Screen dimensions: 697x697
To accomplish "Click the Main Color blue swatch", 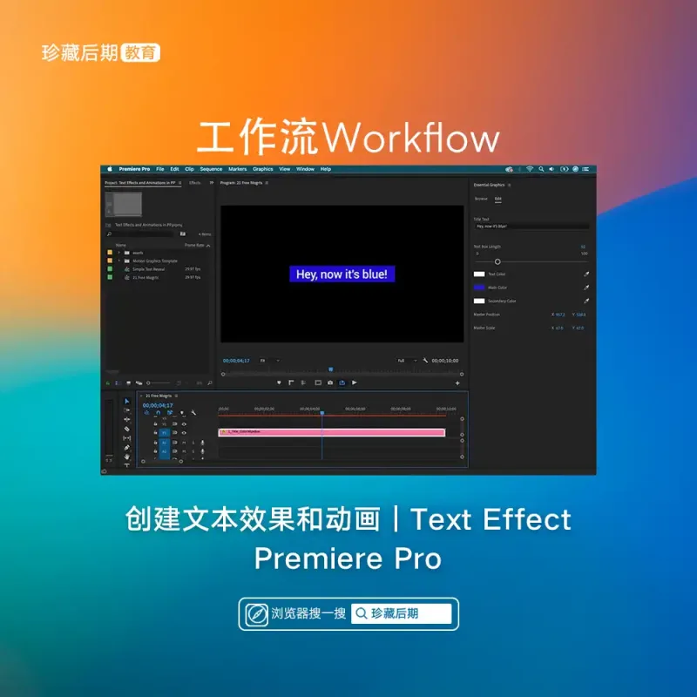I will coord(479,288).
